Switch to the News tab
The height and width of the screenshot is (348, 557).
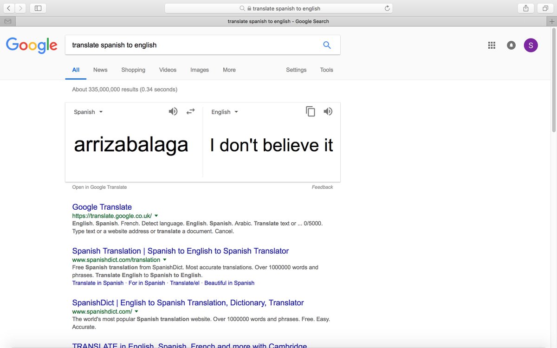(100, 70)
